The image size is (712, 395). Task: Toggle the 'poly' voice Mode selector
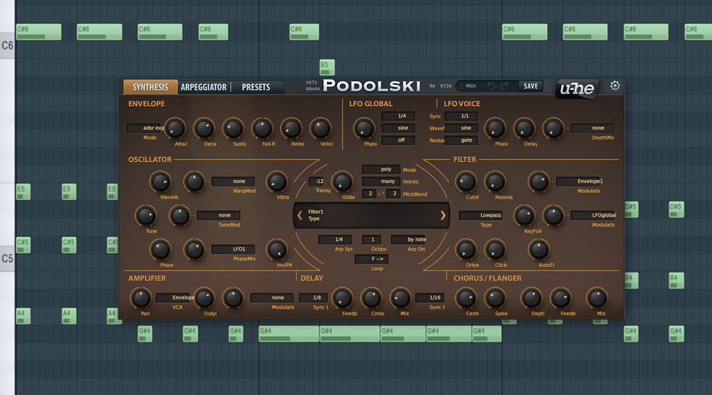point(380,169)
